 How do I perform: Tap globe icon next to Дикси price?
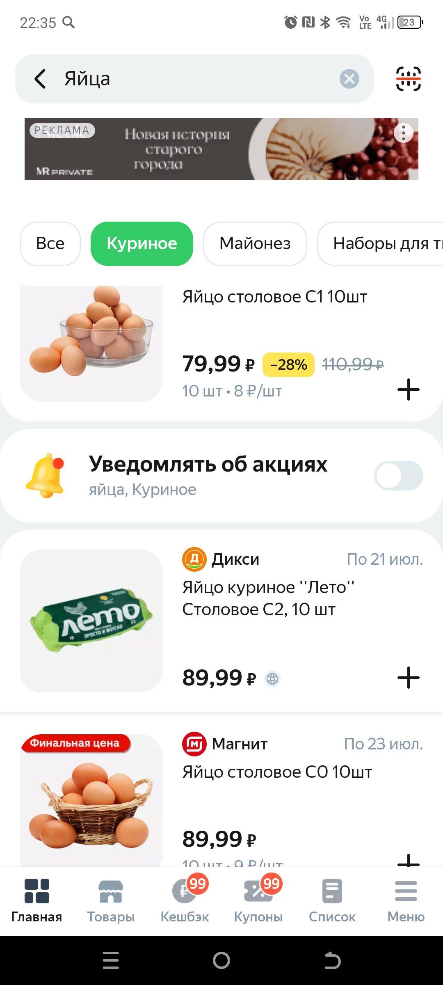[272, 679]
